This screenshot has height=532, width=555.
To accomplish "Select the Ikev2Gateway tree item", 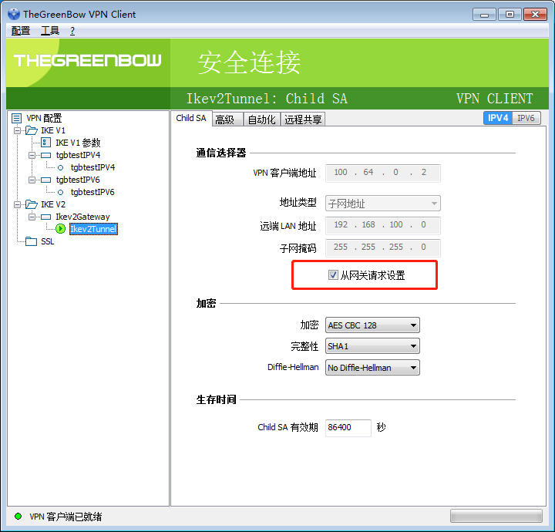I will [x=82, y=217].
